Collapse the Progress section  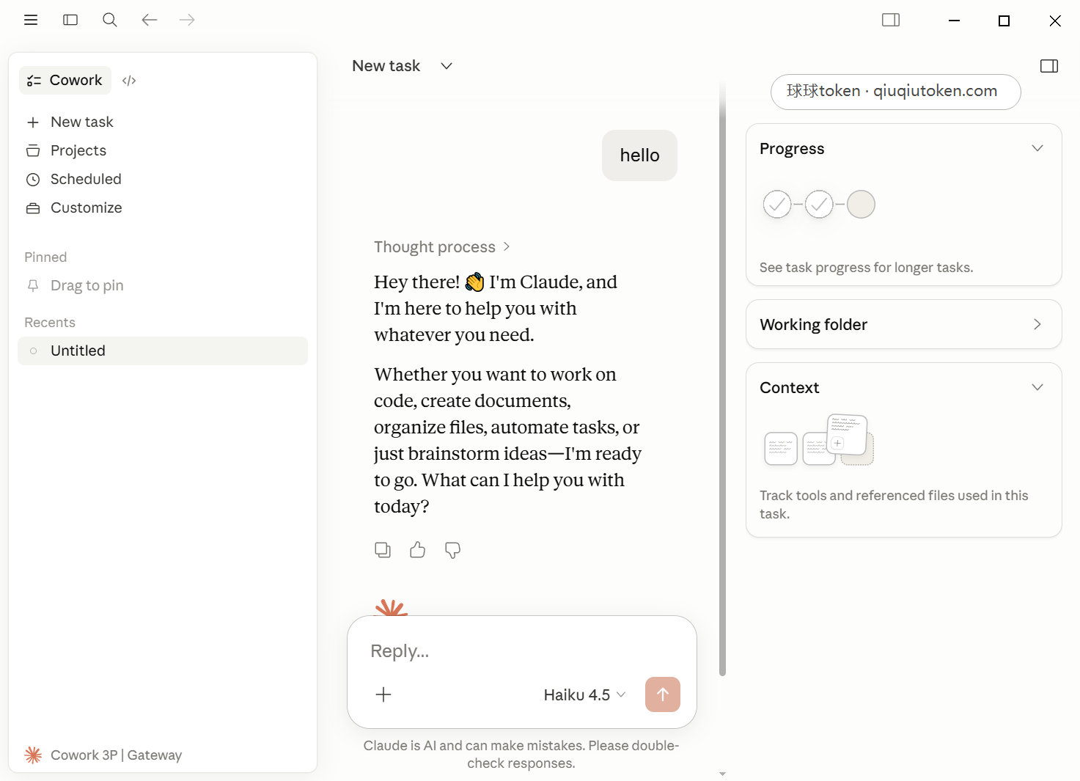pos(1037,148)
